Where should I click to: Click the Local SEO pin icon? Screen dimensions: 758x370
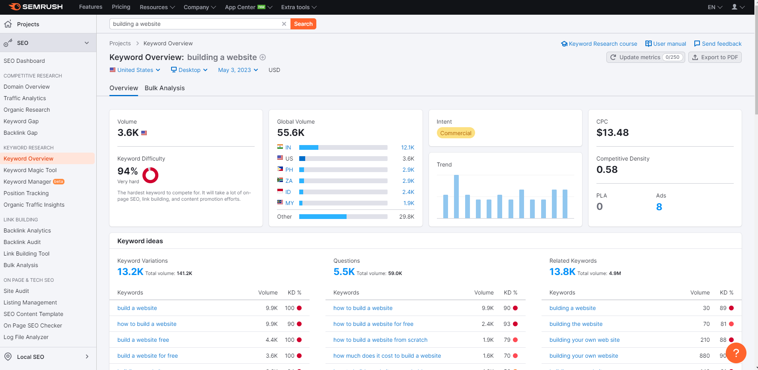coord(8,356)
